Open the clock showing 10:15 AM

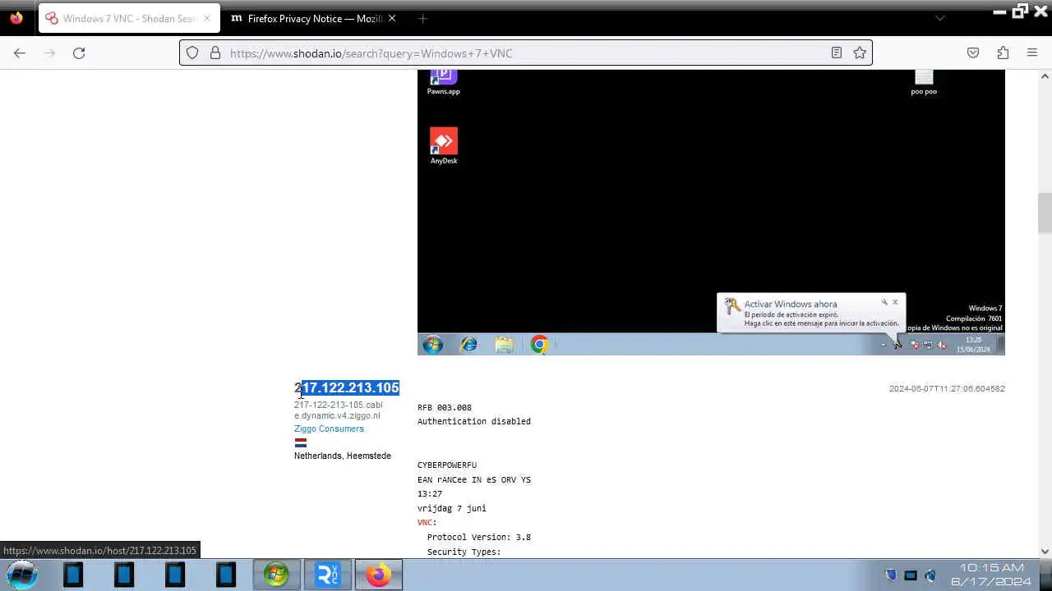click(x=991, y=575)
